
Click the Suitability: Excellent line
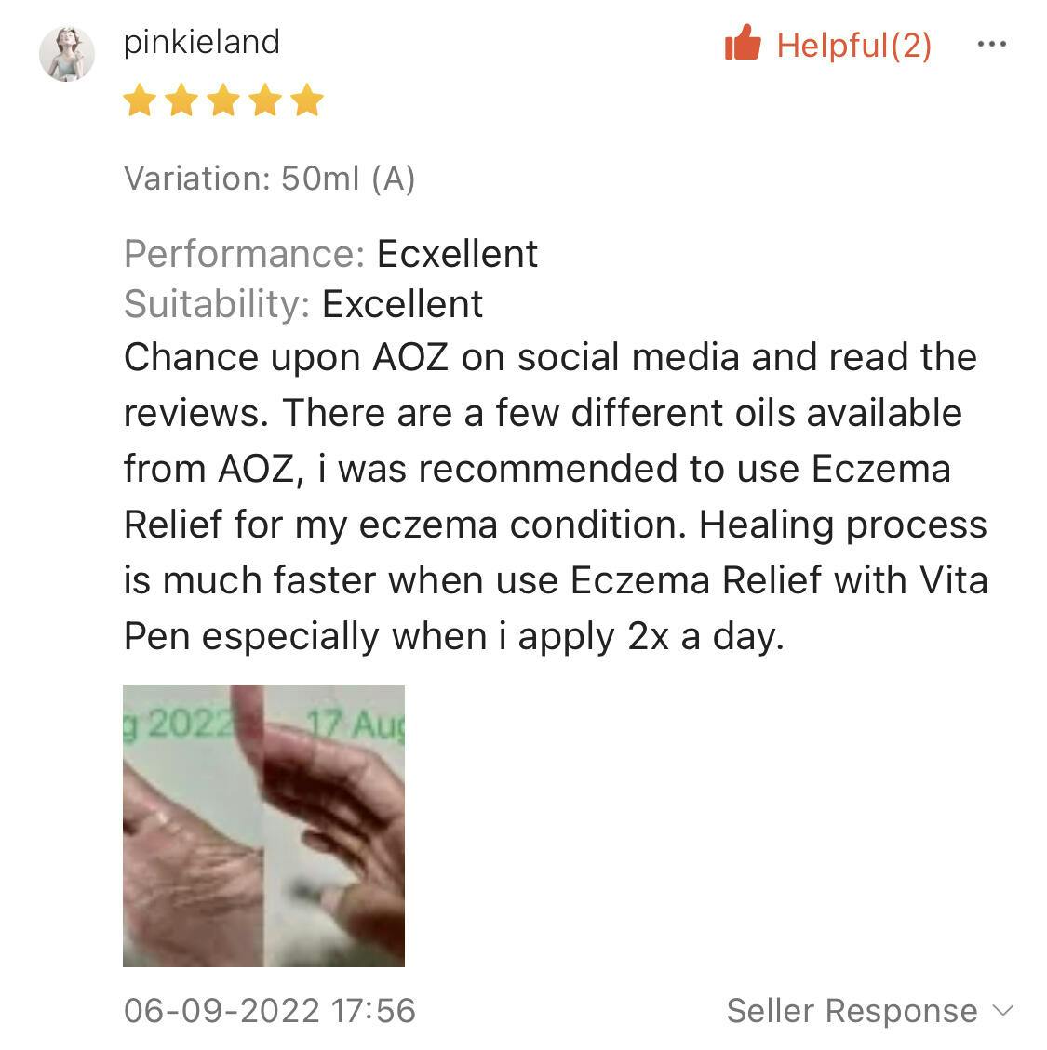point(303,304)
